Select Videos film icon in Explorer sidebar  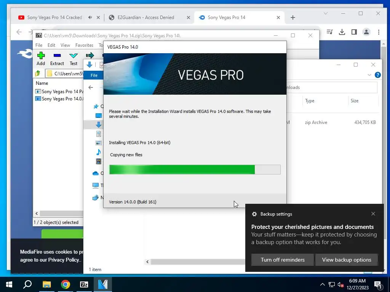pos(99,161)
